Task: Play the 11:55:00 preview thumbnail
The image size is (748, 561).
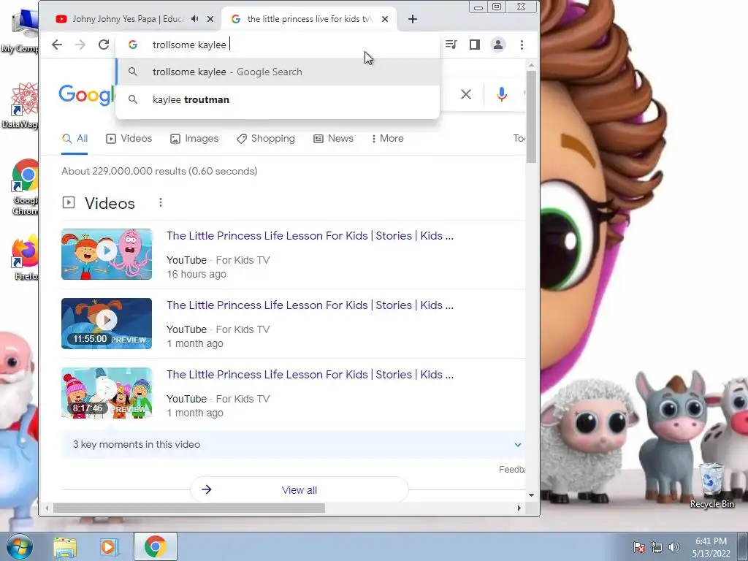Action: tap(107, 324)
